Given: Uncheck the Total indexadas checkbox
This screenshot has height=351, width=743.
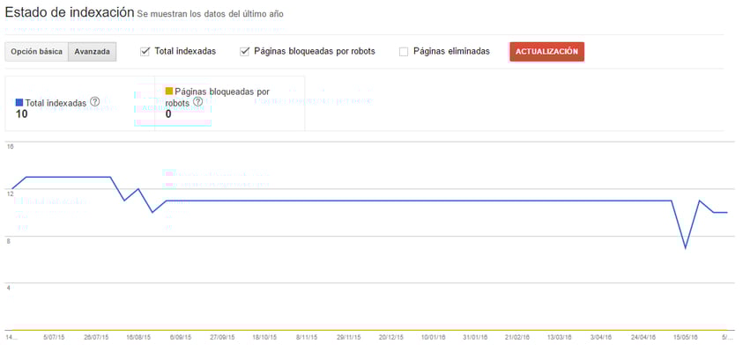Looking at the screenshot, I should coord(145,52).
